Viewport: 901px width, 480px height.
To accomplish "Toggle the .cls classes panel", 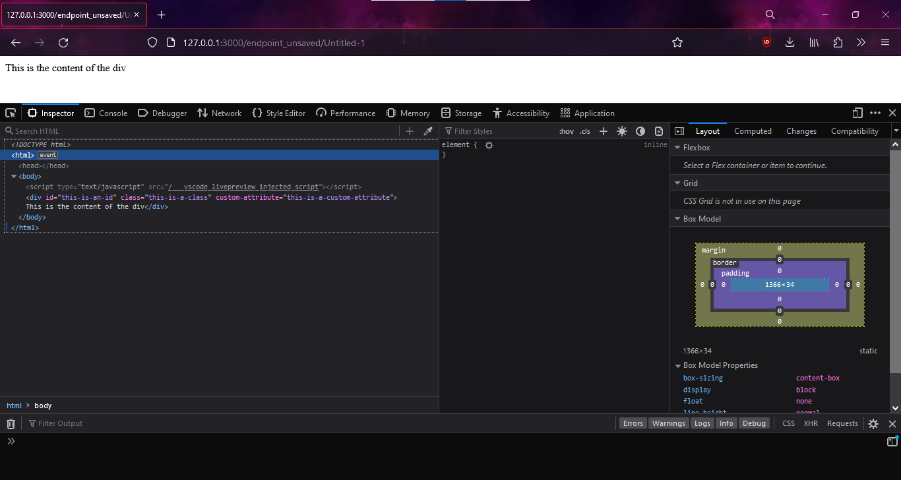I will coord(585,131).
